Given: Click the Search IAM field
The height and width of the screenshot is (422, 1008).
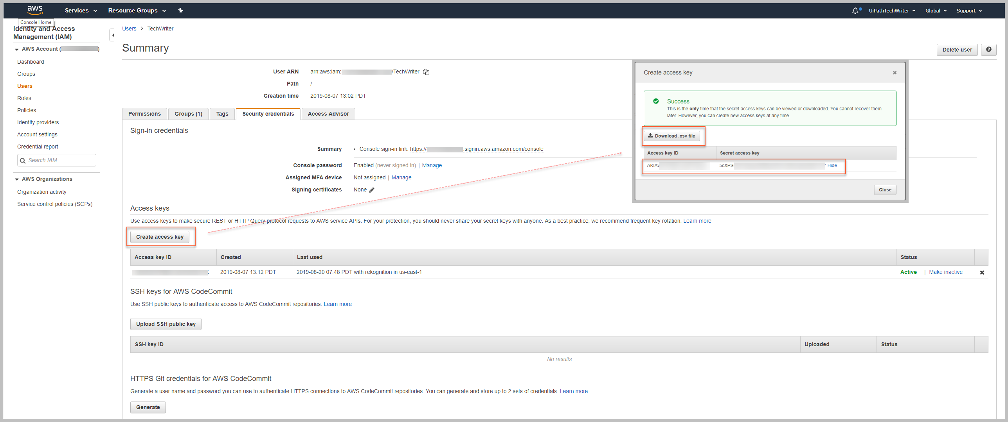Looking at the screenshot, I should pos(57,160).
